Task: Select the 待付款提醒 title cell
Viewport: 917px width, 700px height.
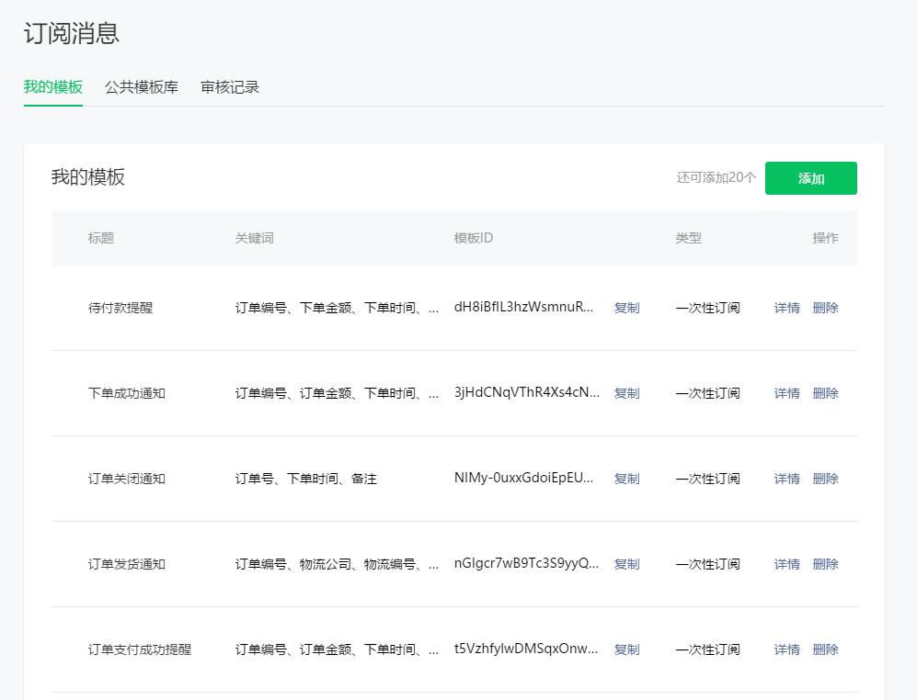Action: [120, 308]
